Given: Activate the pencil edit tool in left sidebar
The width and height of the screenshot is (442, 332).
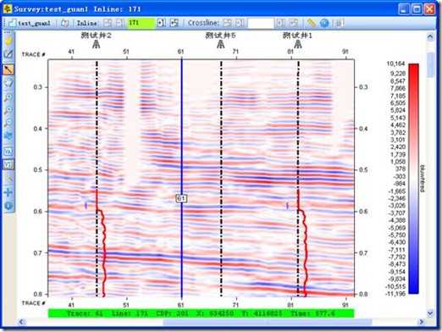Looking at the screenshot, I should (x=8, y=54).
